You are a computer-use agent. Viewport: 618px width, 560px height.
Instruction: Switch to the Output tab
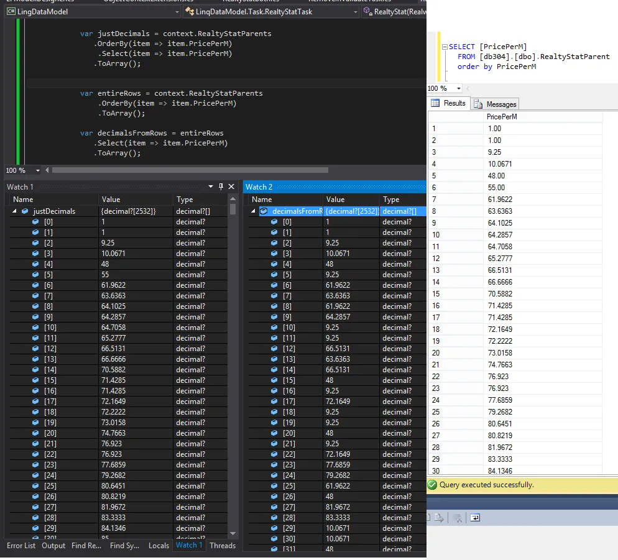53,546
